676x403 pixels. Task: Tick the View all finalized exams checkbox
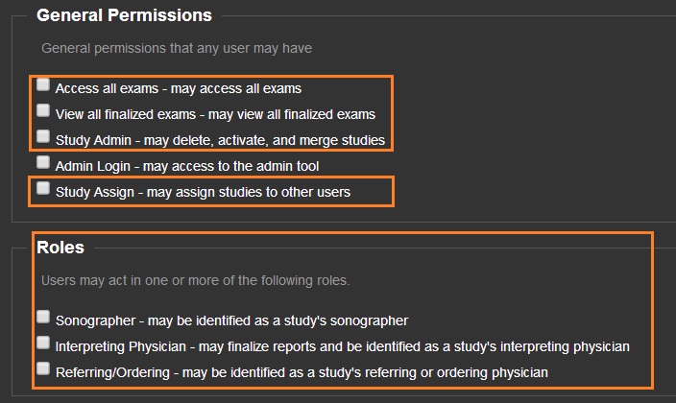[x=43, y=111]
